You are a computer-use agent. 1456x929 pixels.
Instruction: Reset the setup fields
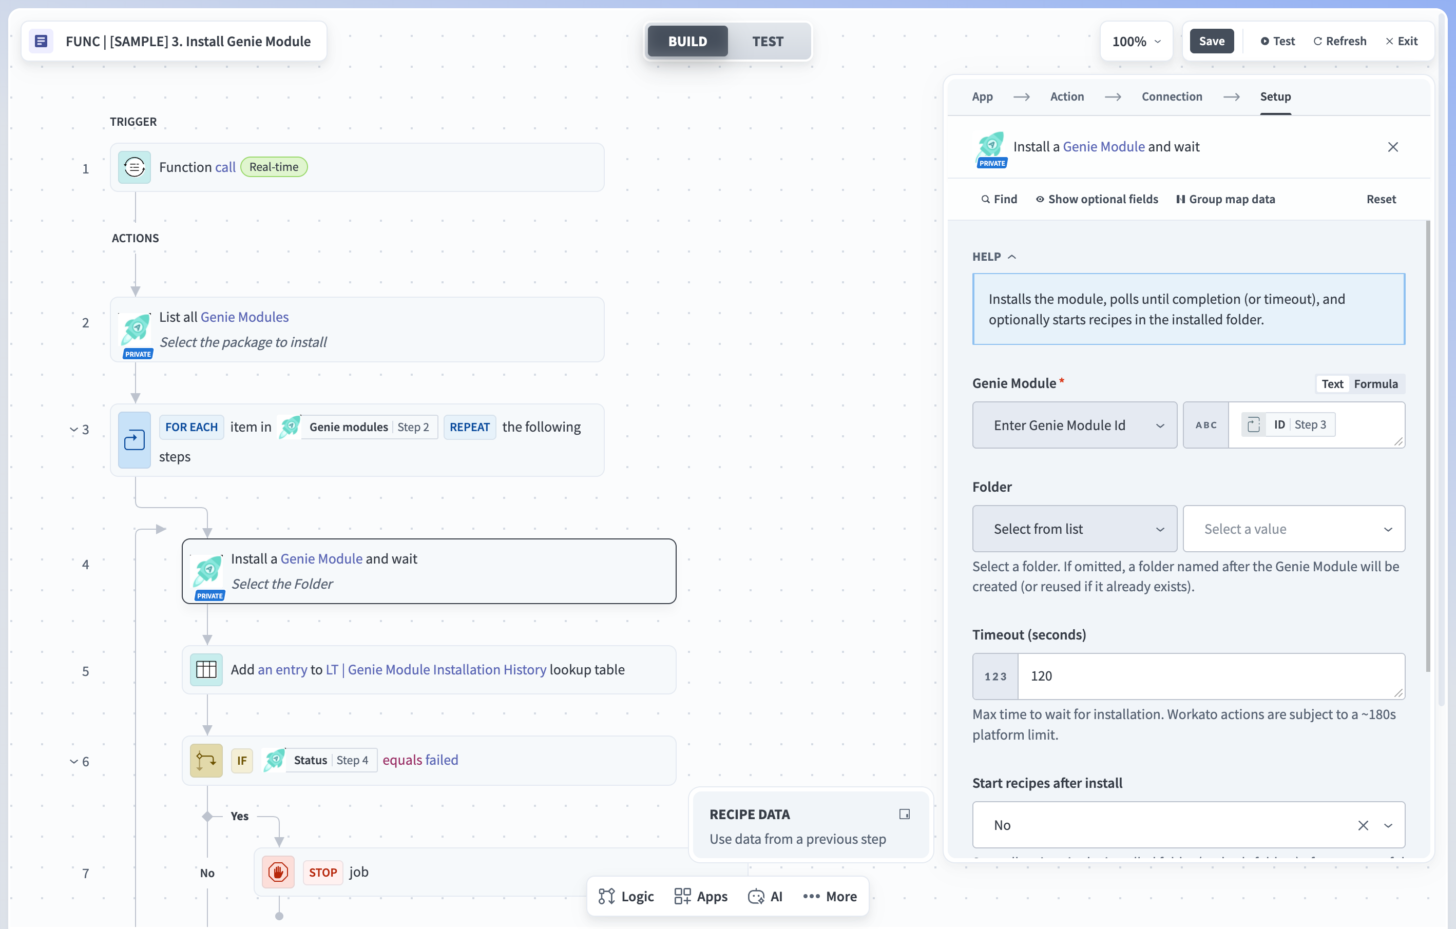1381,199
